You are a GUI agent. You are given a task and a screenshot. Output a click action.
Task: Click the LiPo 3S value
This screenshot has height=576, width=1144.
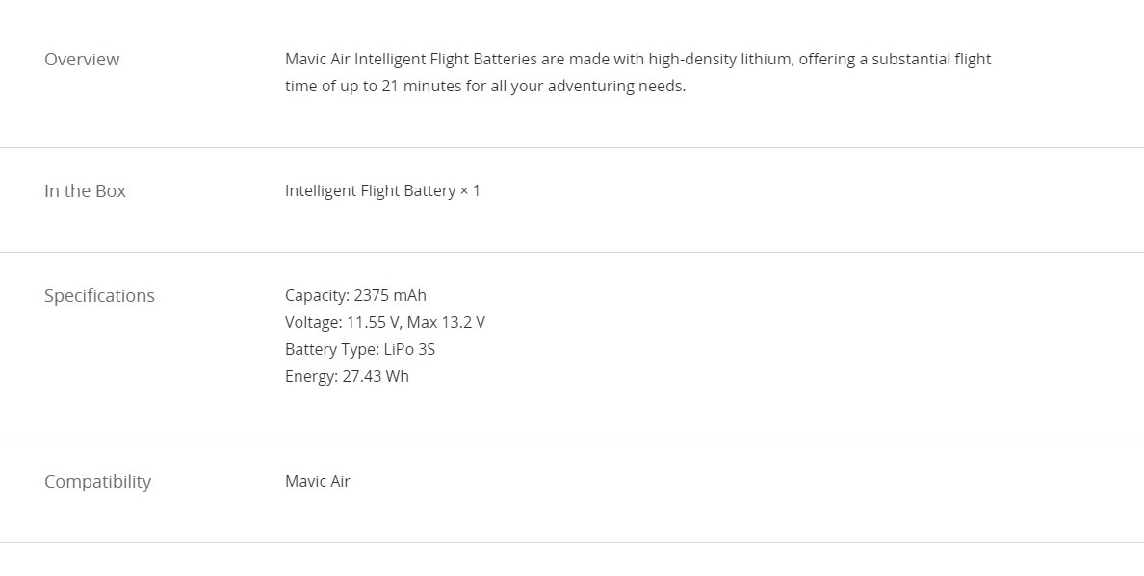pos(409,349)
